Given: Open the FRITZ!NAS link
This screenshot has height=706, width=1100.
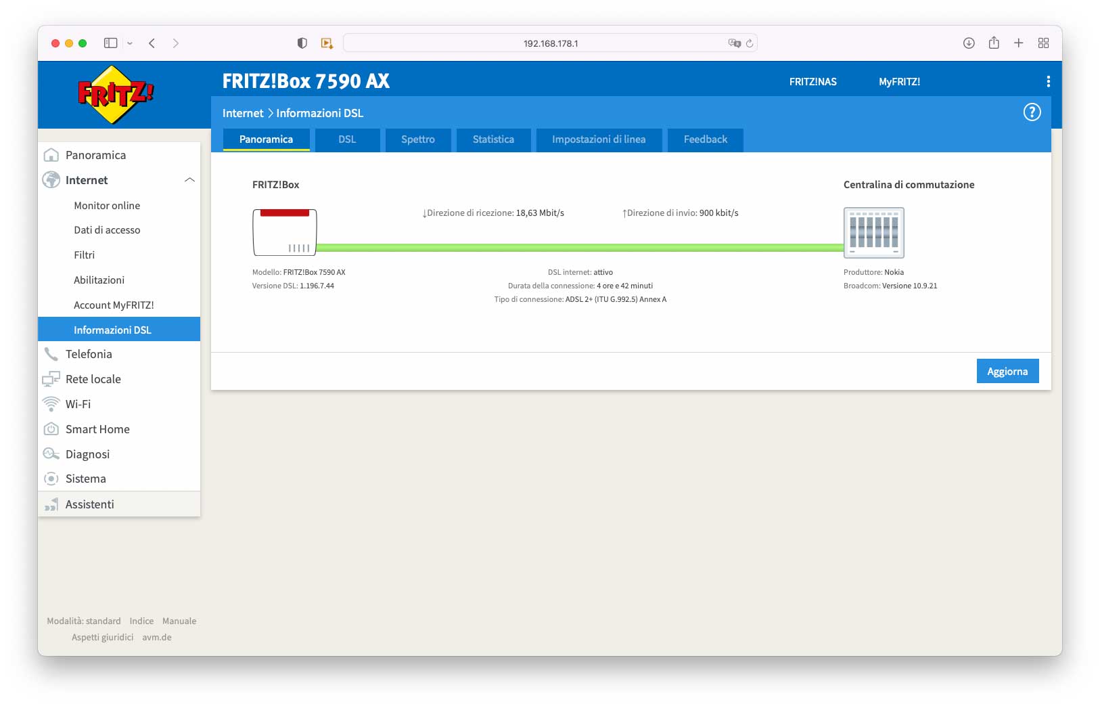Looking at the screenshot, I should (813, 82).
